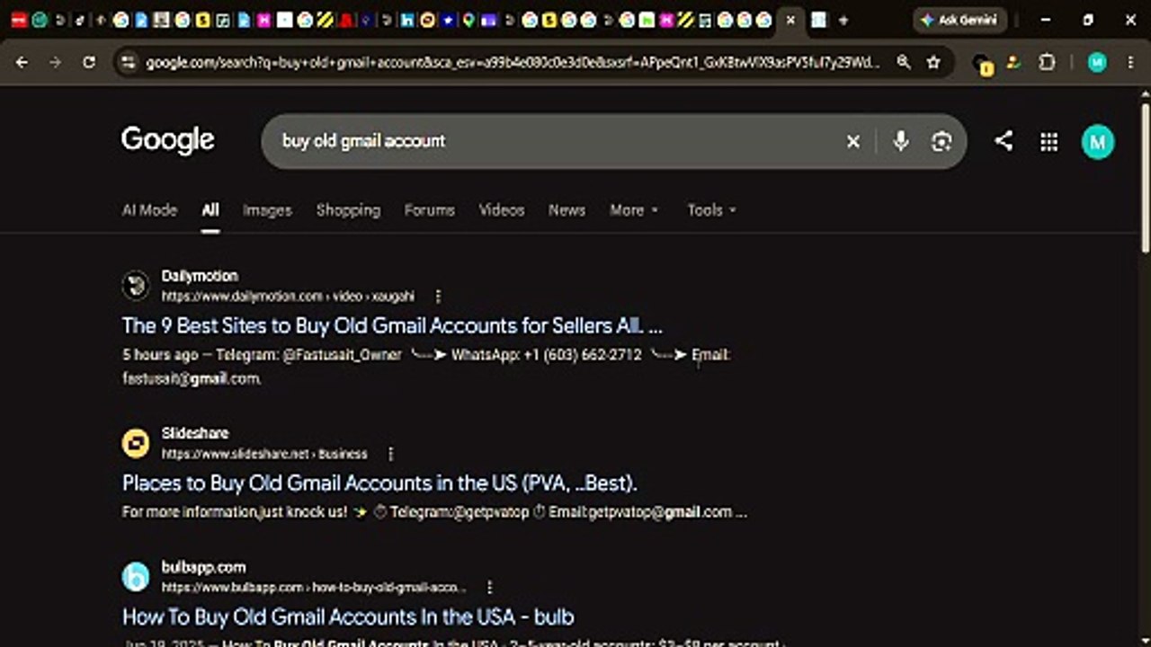Click the 'Dailymotion' site name text
1151x647 pixels.
200,276
